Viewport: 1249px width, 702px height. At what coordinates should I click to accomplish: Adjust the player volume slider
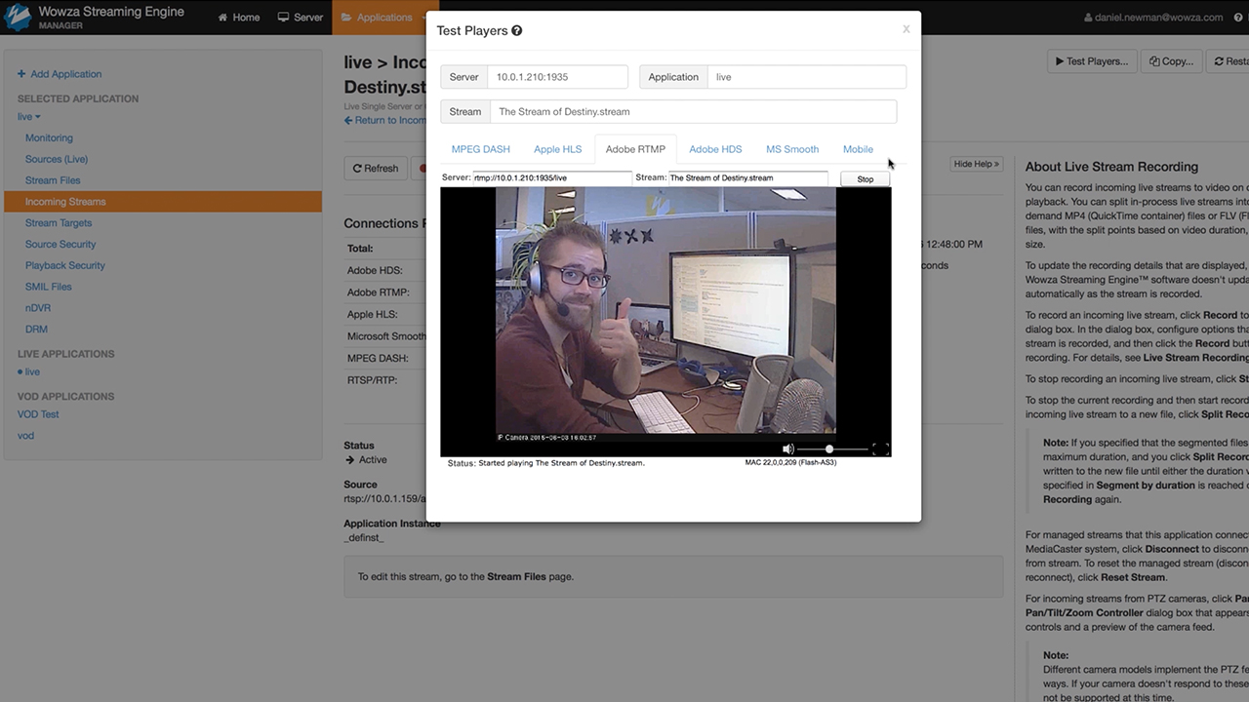832,448
